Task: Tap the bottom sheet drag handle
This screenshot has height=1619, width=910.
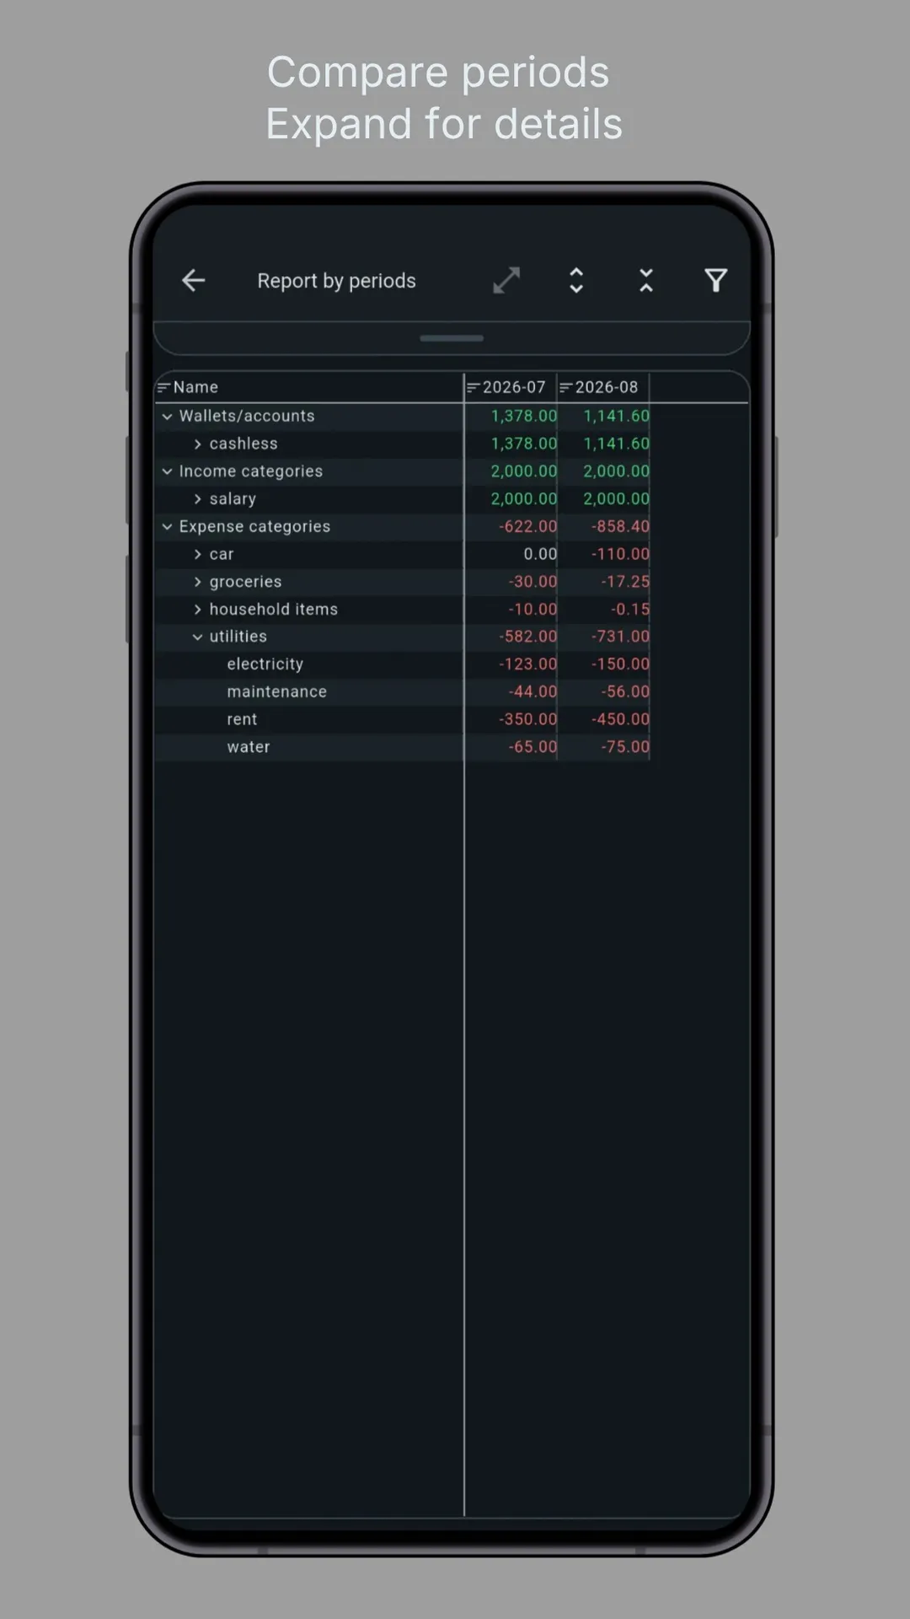Action: (x=452, y=338)
